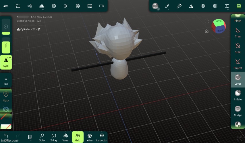This screenshot has width=245, height=143.
Task: Open the Stroke brush menu
Action: (167, 6)
